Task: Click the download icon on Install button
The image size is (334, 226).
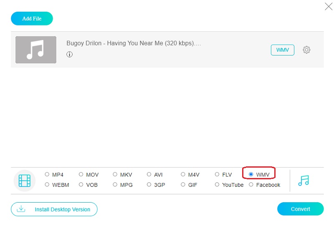Action: coord(21,209)
